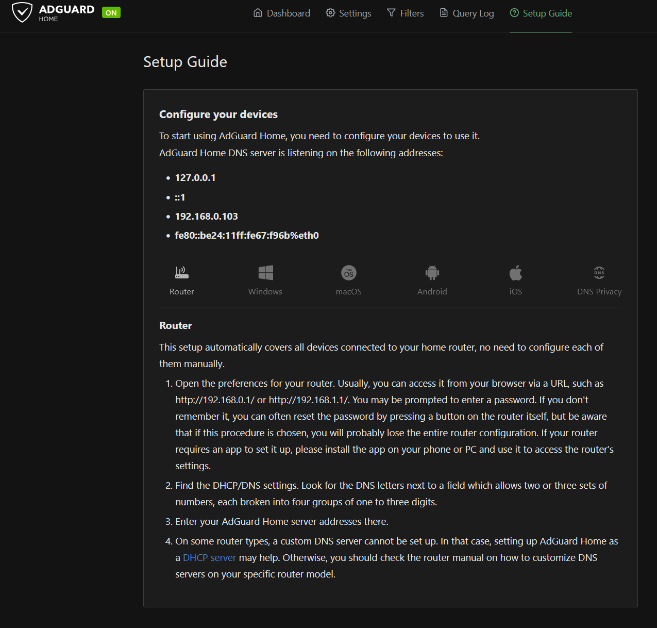The image size is (657, 628).
Task: Click the 192.168.0.103 address
Action: point(207,216)
